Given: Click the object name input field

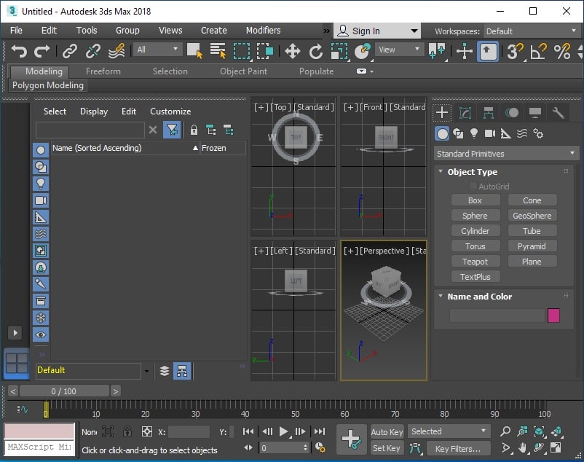Looking at the screenshot, I should pyautogui.click(x=497, y=316).
